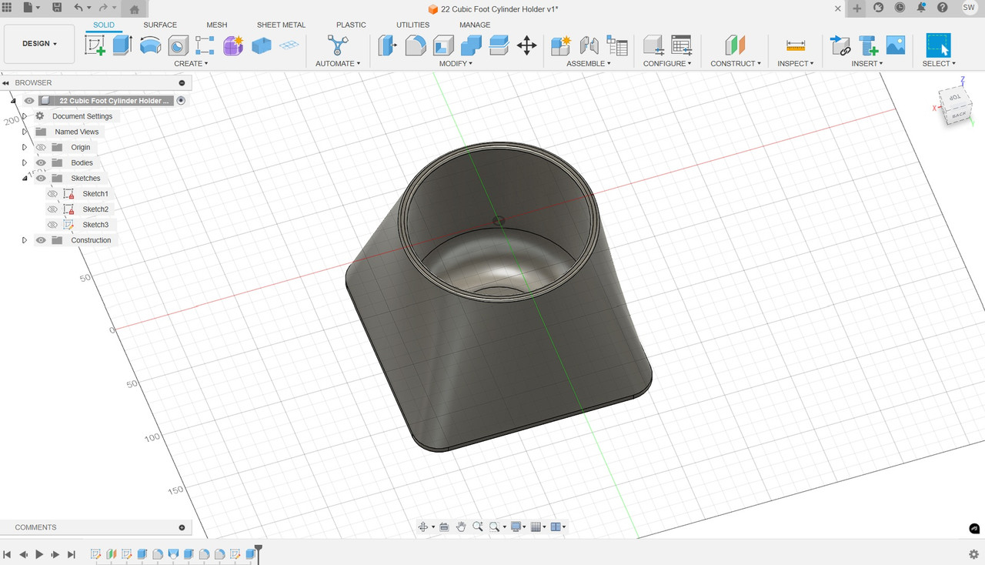985x565 pixels.
Task: Switch to the MESH tab
Action: (216, 25)
